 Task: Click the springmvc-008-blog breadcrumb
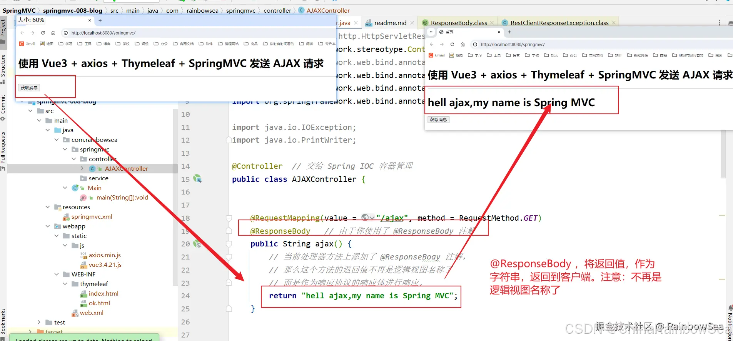pyautogui.click(x=73, y=10)
